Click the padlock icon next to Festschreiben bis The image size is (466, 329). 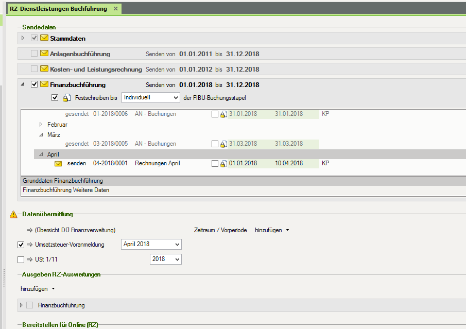click(x=66, y=98)
